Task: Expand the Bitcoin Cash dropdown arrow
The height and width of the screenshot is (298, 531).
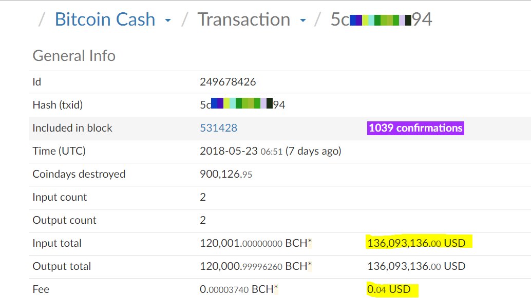Action: pos(167,20)
